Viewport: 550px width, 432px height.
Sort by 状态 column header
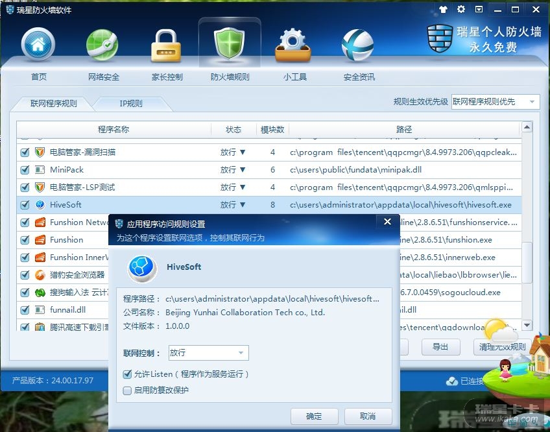click(233, 130)
